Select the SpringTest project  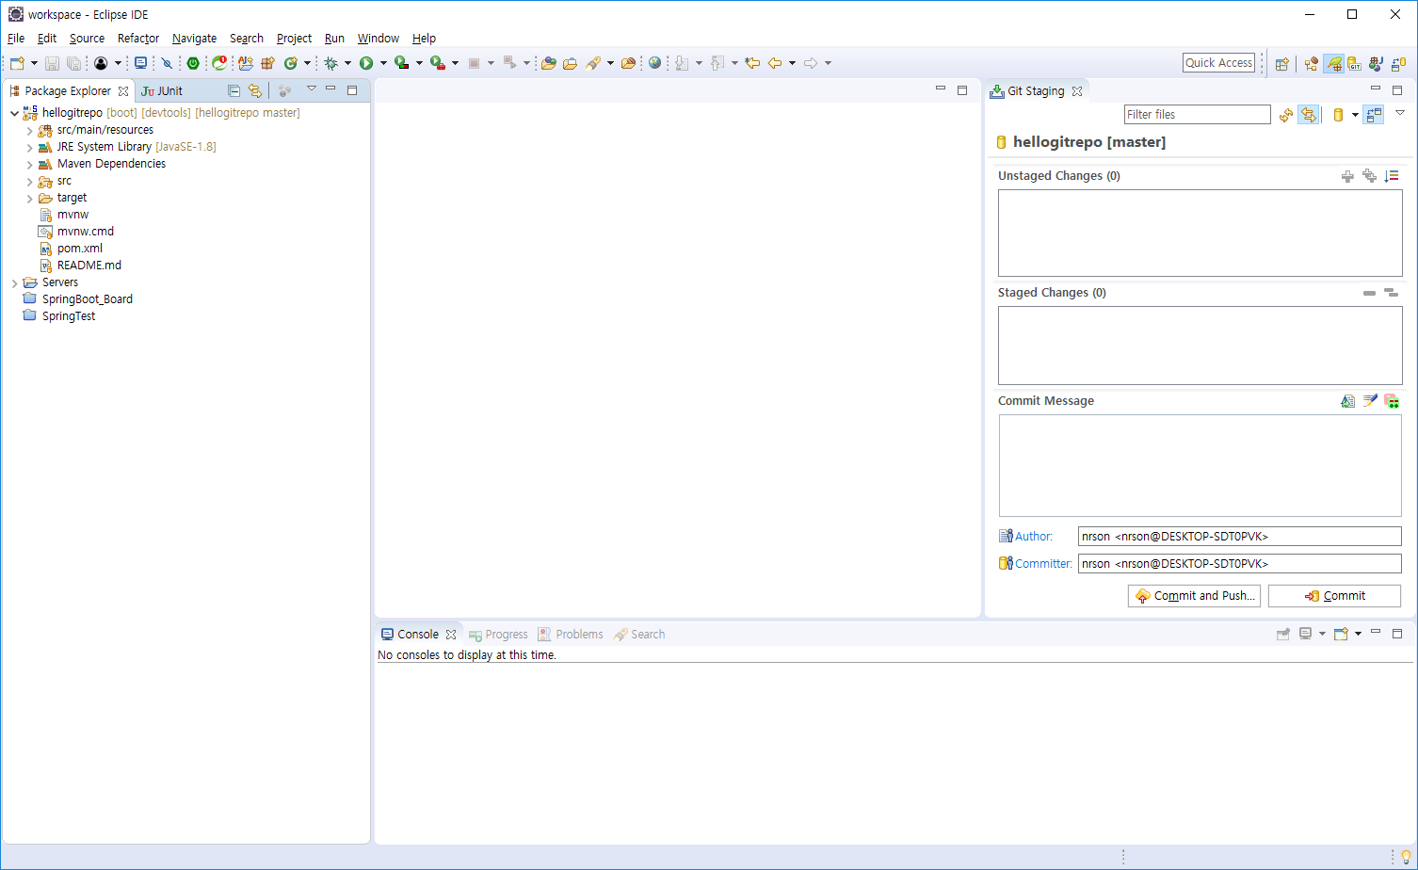[69, 316]
